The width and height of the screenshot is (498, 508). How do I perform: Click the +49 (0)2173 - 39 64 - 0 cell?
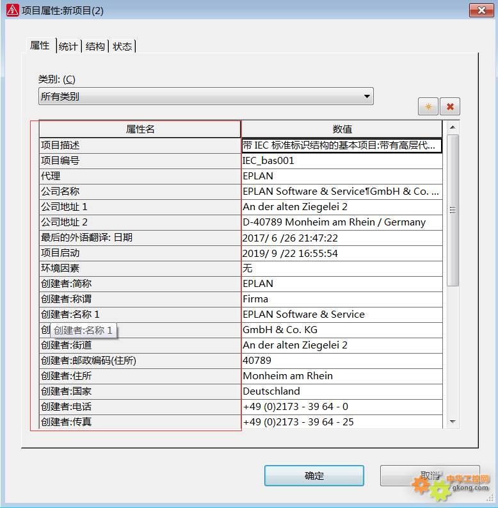tap(342, 407)
